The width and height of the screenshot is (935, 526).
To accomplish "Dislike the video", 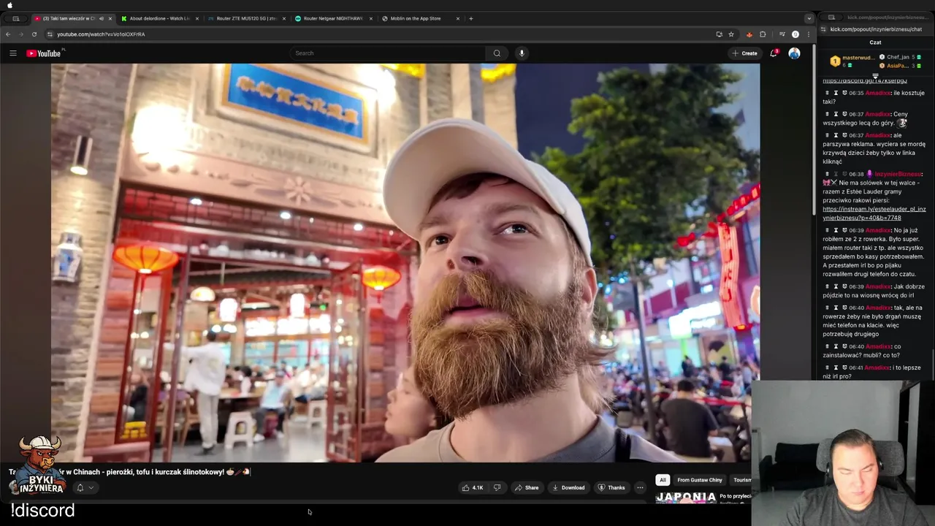I will click(497, 487).
